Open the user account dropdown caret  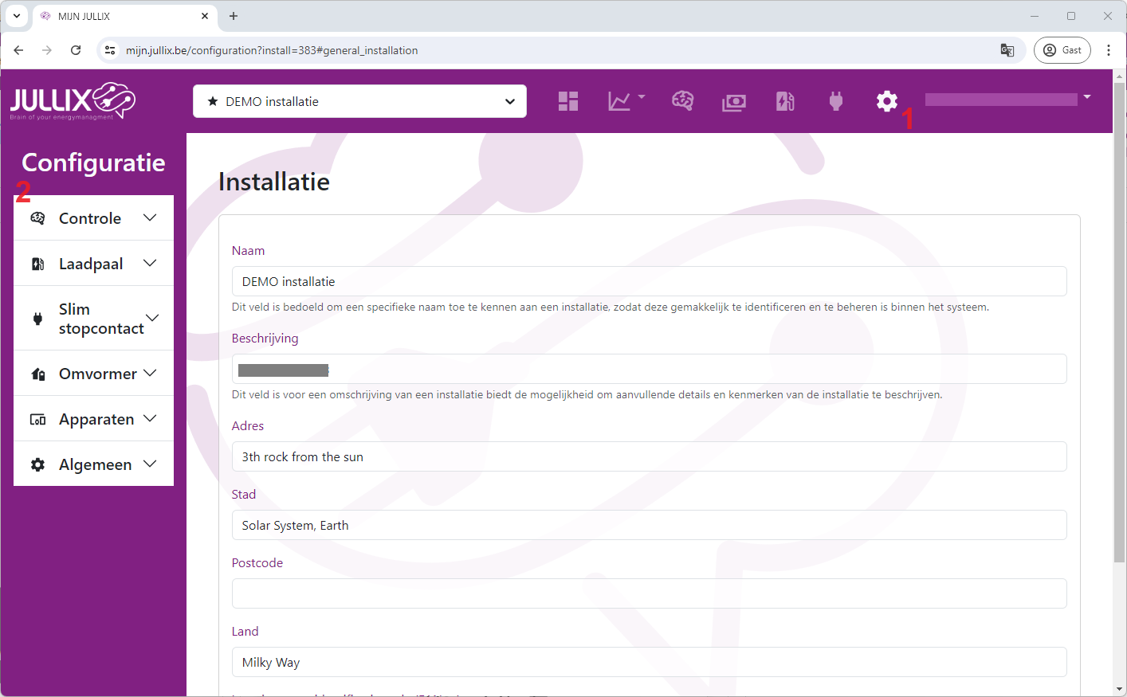(x=1087, y=97)
